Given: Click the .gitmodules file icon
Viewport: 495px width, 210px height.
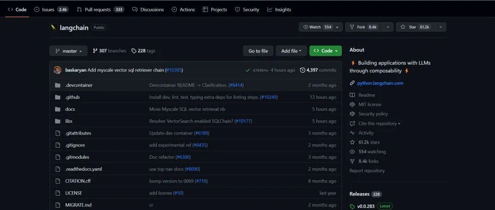Looking at the screenshot, I should [57, 157].
